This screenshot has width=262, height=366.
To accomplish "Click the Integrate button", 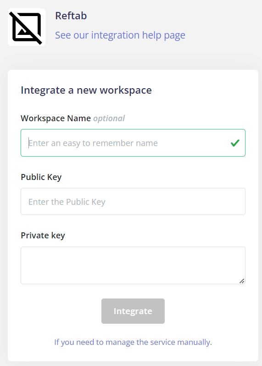I will point(133,311).
